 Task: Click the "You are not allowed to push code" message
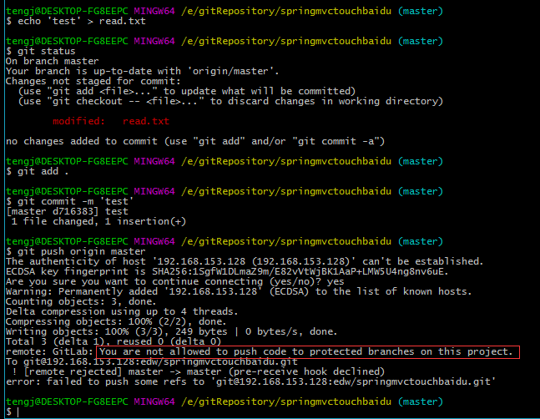[306, 352]
